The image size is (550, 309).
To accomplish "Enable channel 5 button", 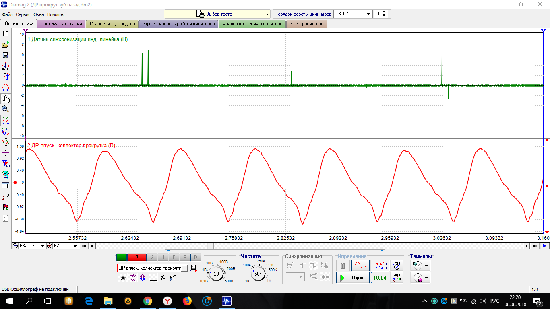I will [x=174, y=257].
